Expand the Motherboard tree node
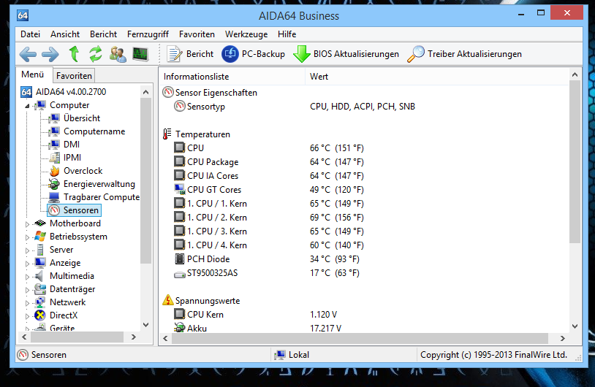The height and width of the screenshot is (387, 595). pyautogui.click(x=27, y=224)
